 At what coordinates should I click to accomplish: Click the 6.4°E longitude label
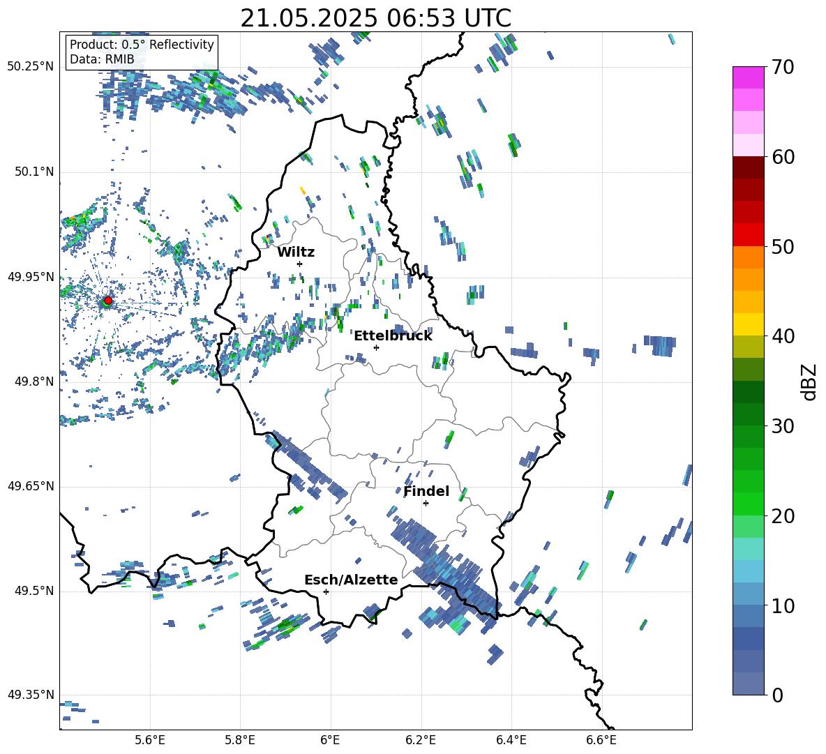click(x=511, y=740)
